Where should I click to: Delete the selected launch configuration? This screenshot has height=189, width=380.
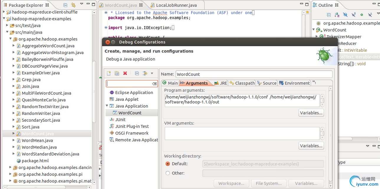pyautogui.click(x=125, y=73)
